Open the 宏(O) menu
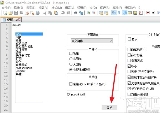 (93, 8)
